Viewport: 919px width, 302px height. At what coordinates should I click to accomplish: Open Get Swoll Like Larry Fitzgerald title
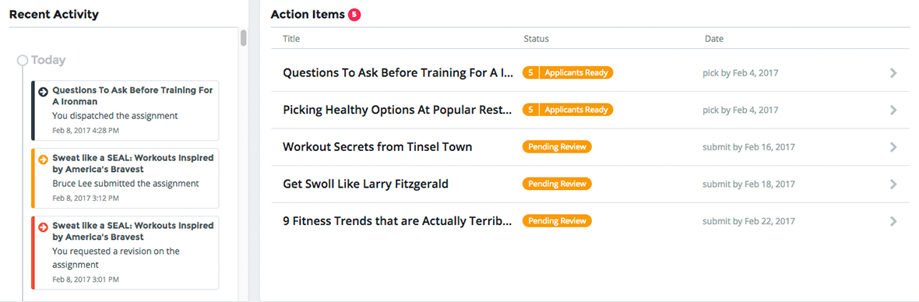pos(366,184)
